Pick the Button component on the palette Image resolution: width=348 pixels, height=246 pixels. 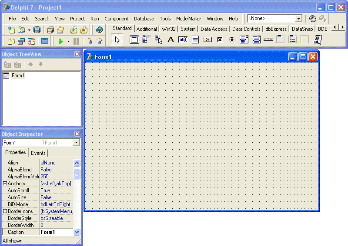(207, 40)
